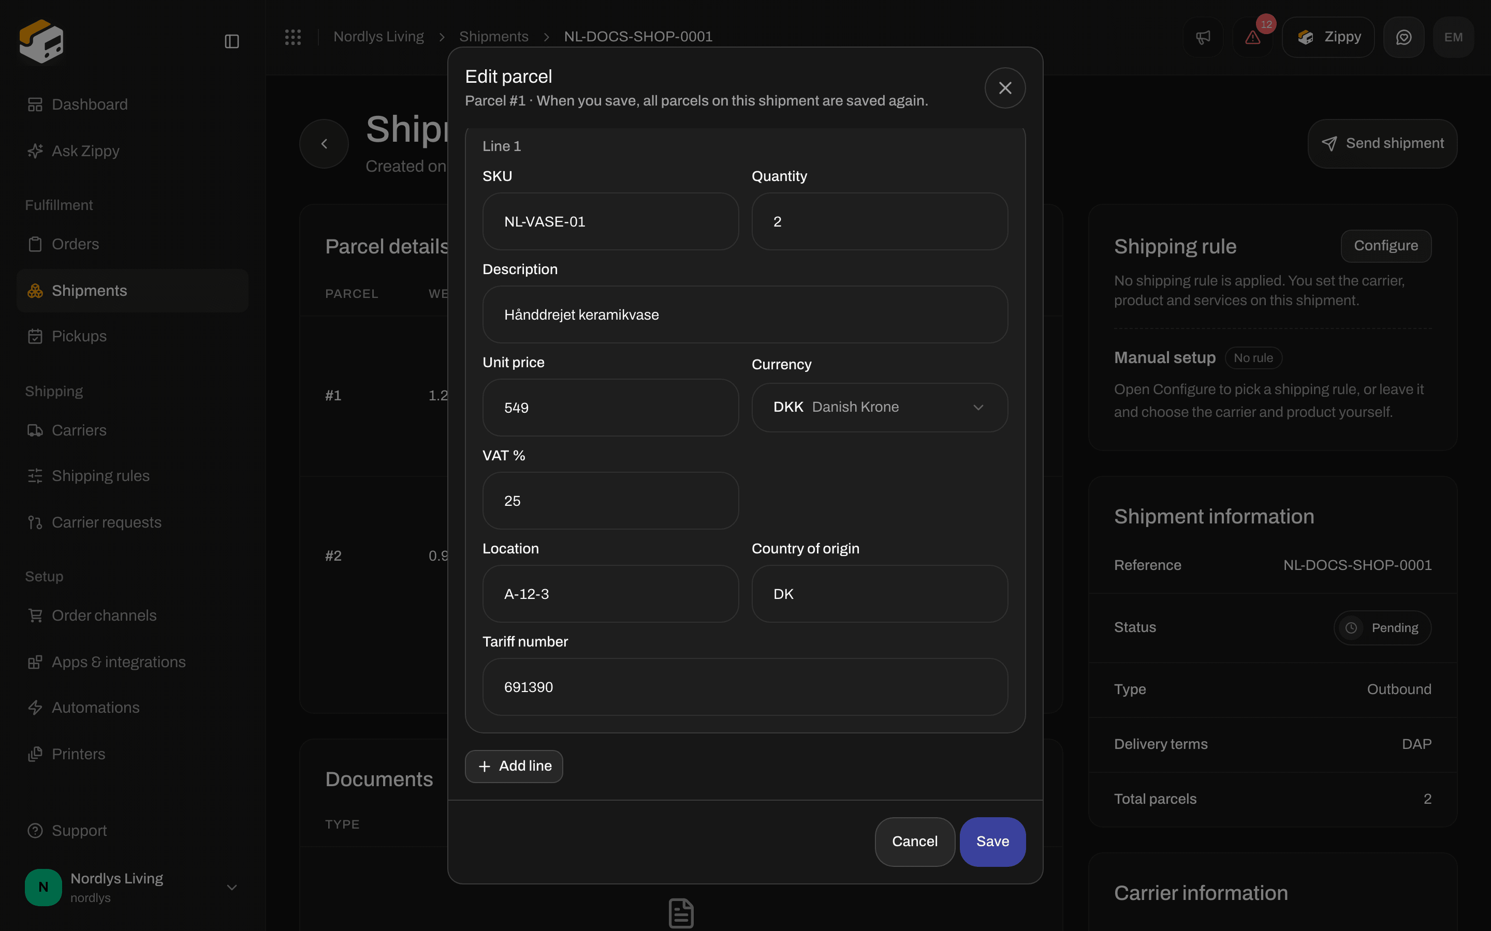Open the apps grid icon
Viewport: 1491px width, 931px height.
[x=293, y=37]
